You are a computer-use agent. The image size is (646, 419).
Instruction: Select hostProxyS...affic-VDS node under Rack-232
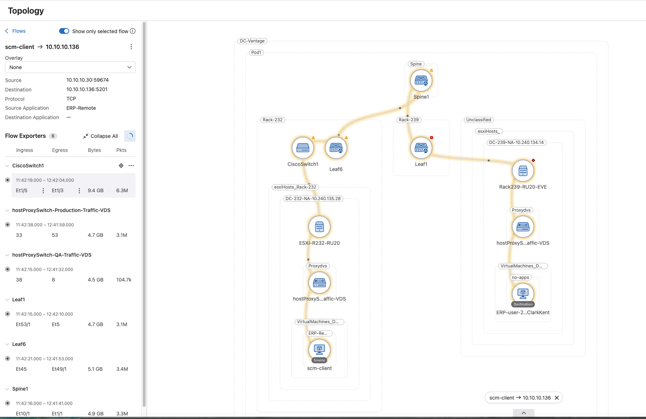[319, 283]
